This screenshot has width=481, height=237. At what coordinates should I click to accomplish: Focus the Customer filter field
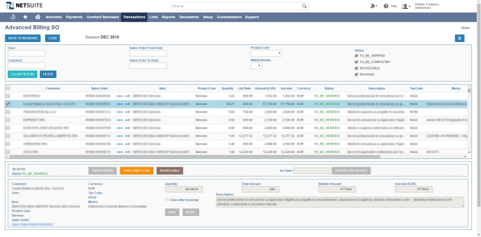click(26, 65)
